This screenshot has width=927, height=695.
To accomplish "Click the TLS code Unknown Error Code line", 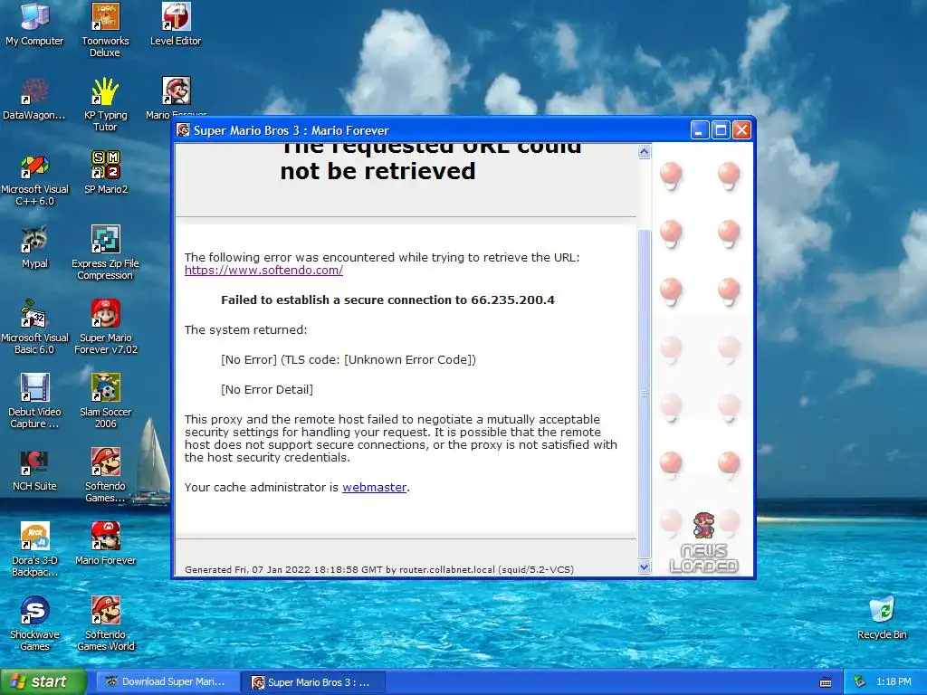I will coord(349,360).
